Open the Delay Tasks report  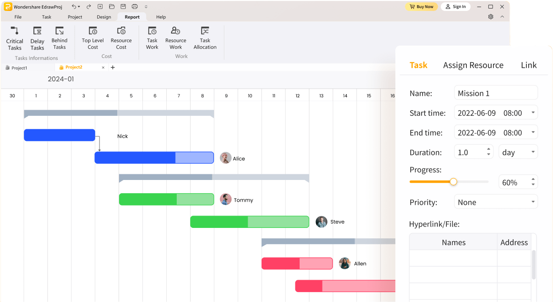pos(37,38)
